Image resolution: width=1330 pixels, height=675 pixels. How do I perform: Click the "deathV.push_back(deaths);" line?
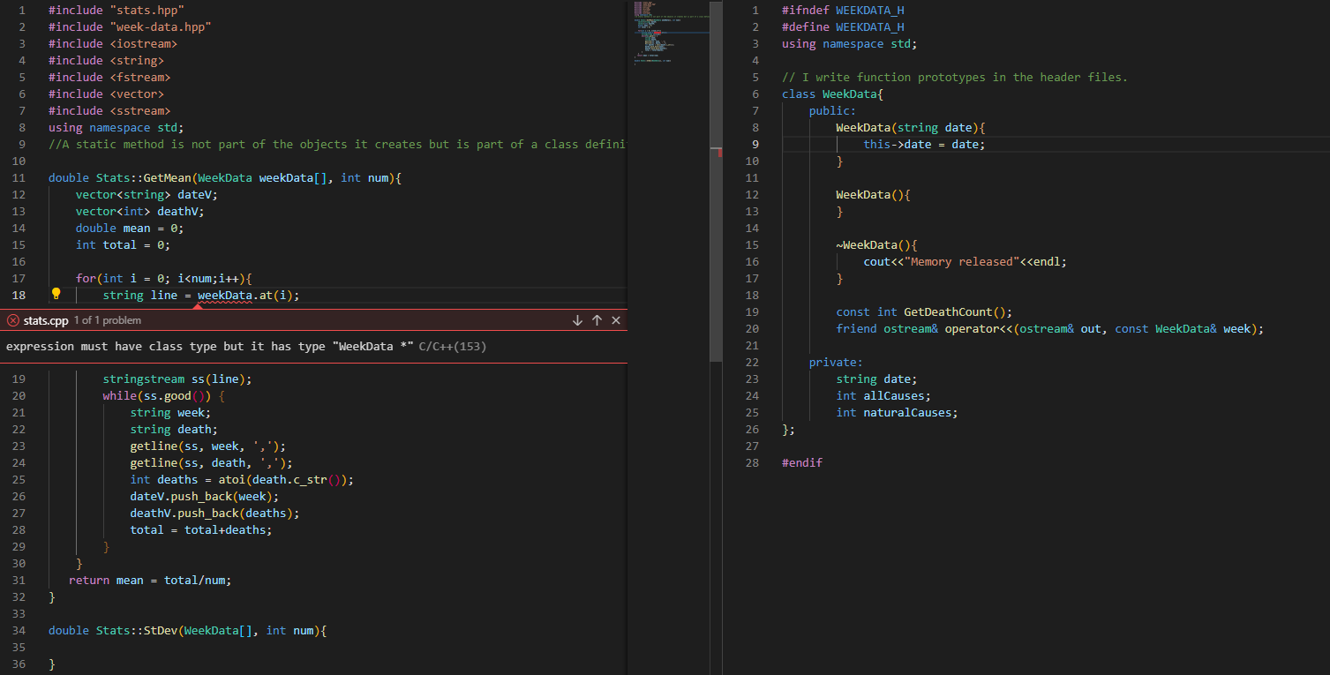[x=214, y=514]
